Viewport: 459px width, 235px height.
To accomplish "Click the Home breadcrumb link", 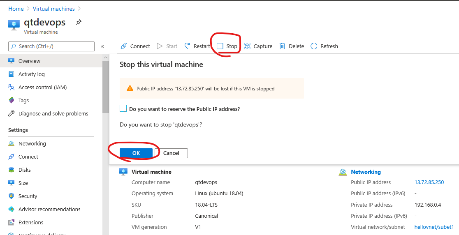I will (x=16, y=9).
